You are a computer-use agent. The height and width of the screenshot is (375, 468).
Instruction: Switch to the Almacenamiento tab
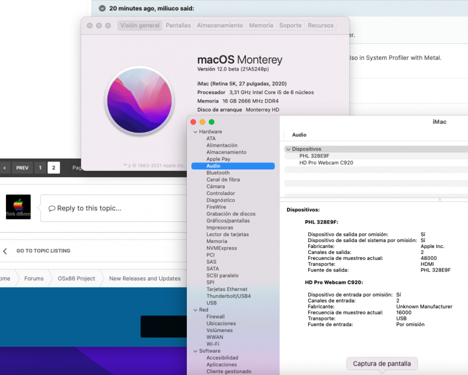[x=219, y=25]
